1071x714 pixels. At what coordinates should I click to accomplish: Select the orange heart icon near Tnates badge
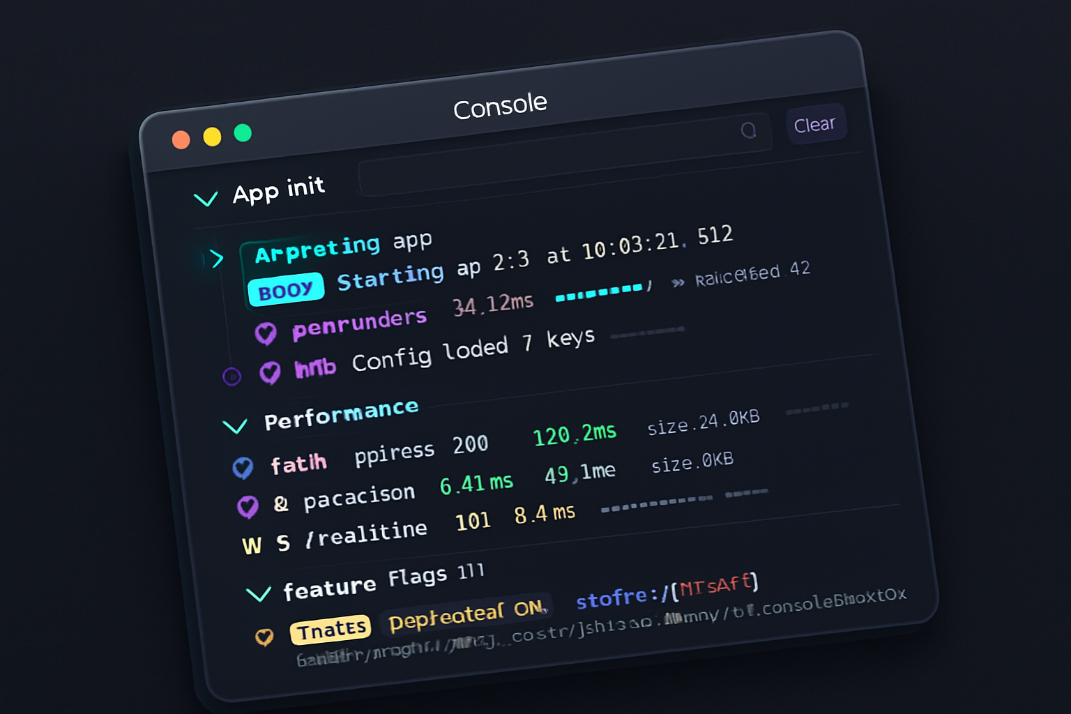pos(264,636)
